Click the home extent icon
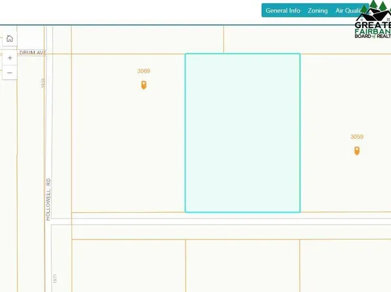391x292 pixels. (x=10, y=39)
